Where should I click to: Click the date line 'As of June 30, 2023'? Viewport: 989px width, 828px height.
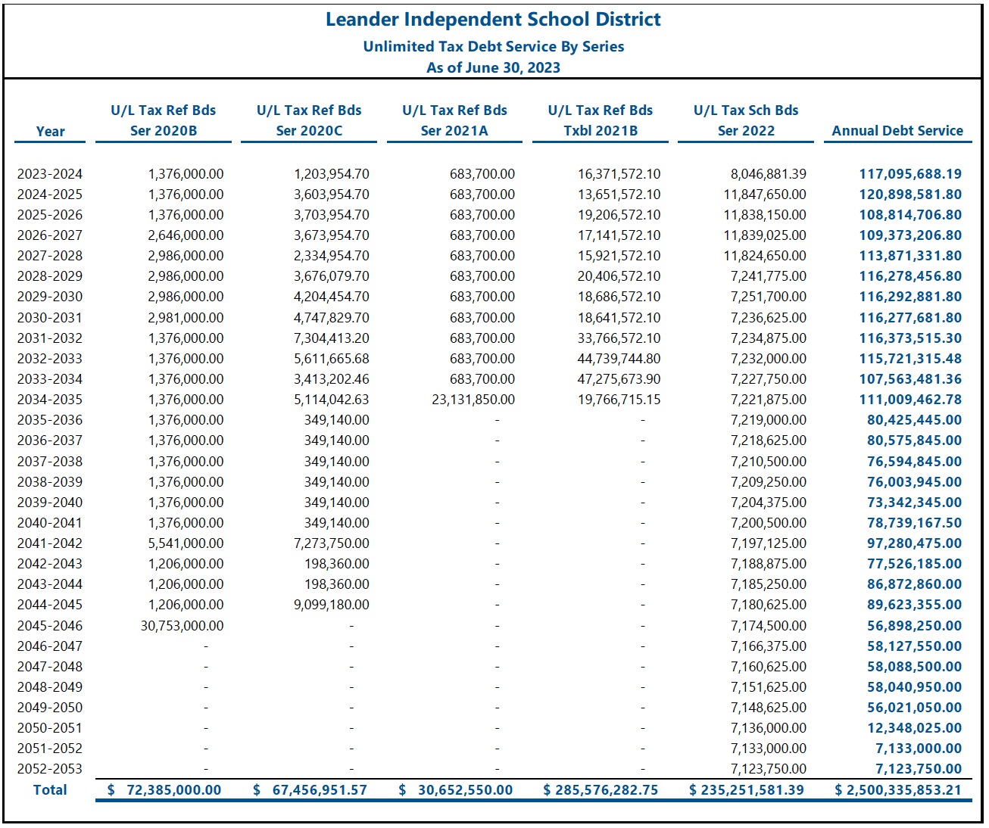[x=494, y=67]
